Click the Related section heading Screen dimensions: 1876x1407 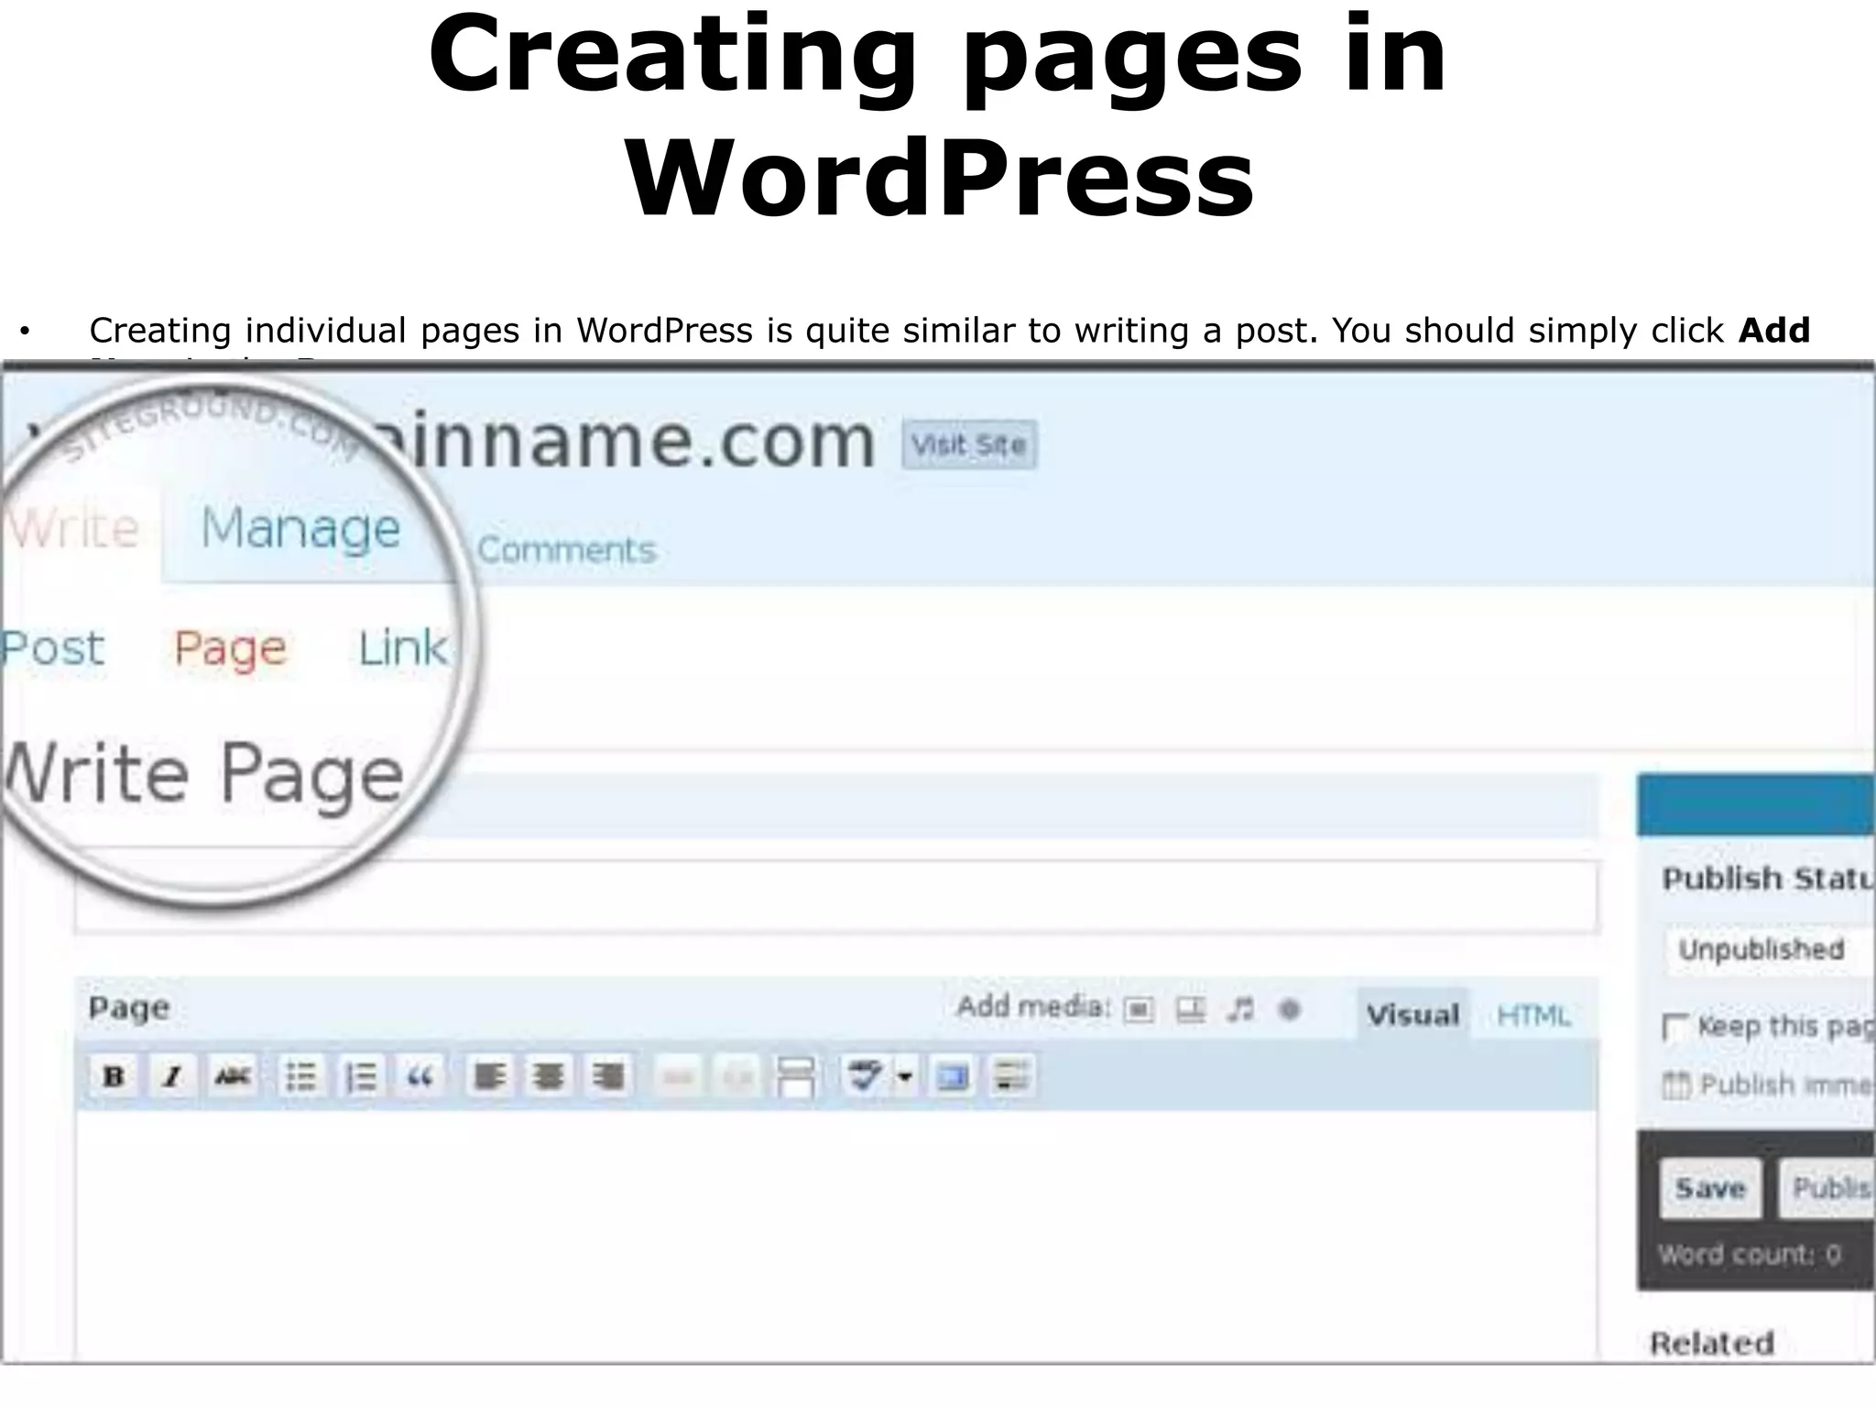tap(1712, 1343)
